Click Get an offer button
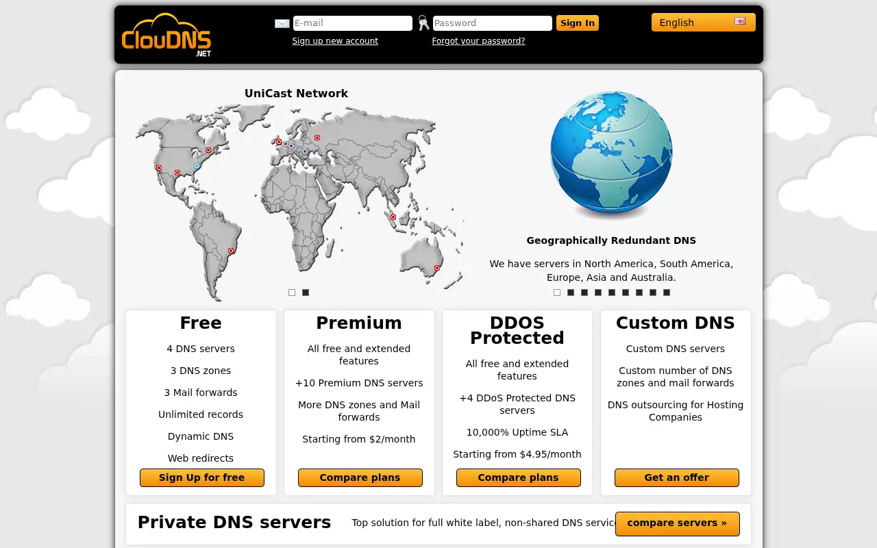 (677, 477)
